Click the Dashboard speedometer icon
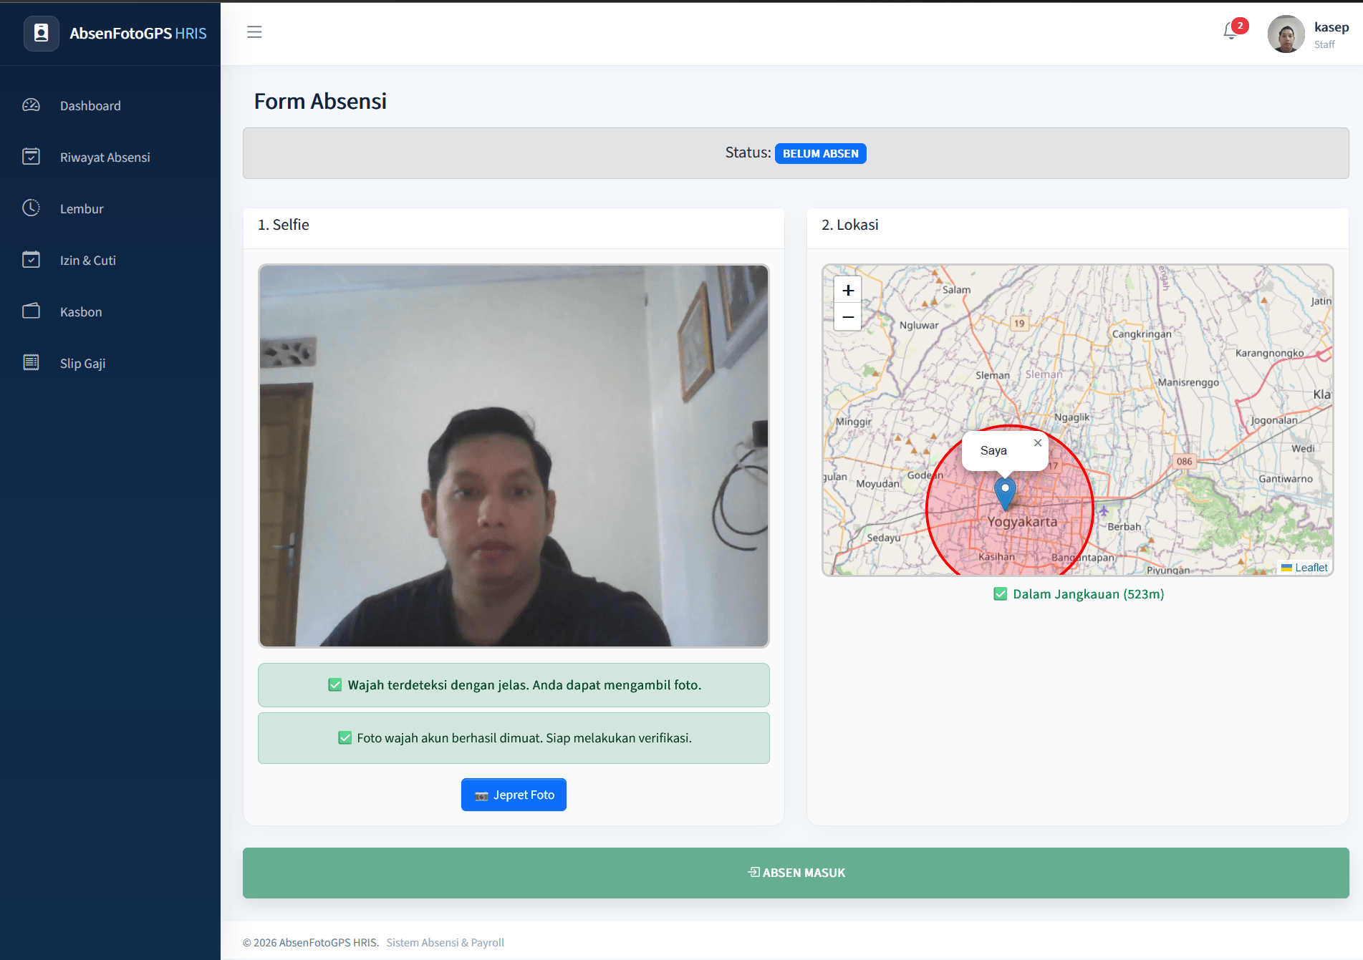The image size is (1363, 960). click(x=31, y=105)
